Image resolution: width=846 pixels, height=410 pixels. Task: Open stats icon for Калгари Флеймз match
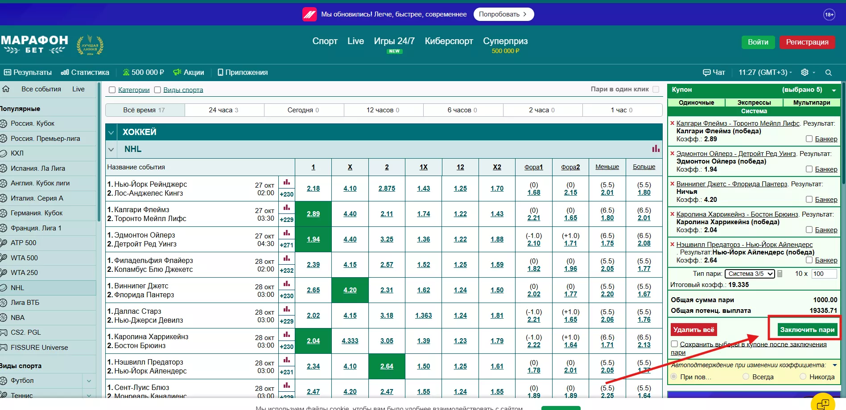tap(287, 208)
